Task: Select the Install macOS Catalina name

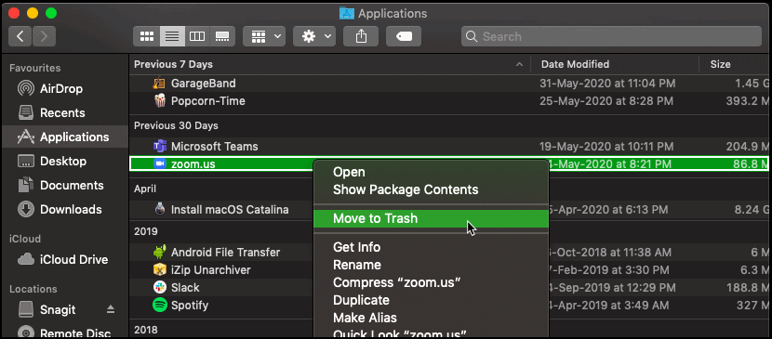Action: click(x=230, y=210)
